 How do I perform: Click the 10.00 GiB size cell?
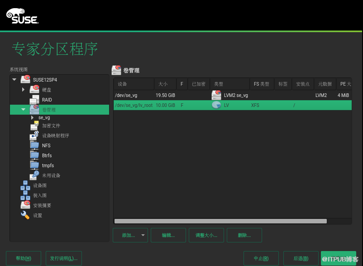(165, 105)
